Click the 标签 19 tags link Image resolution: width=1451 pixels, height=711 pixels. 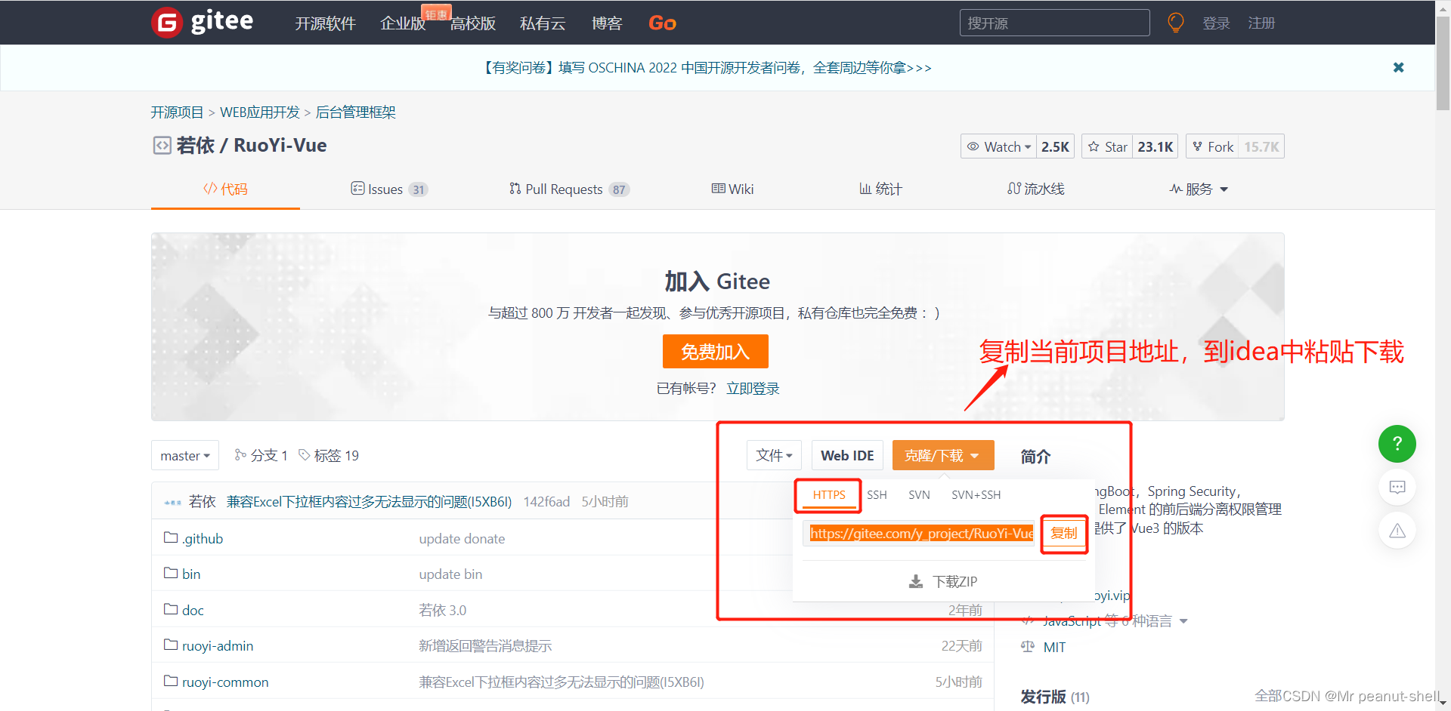point(329,455)
